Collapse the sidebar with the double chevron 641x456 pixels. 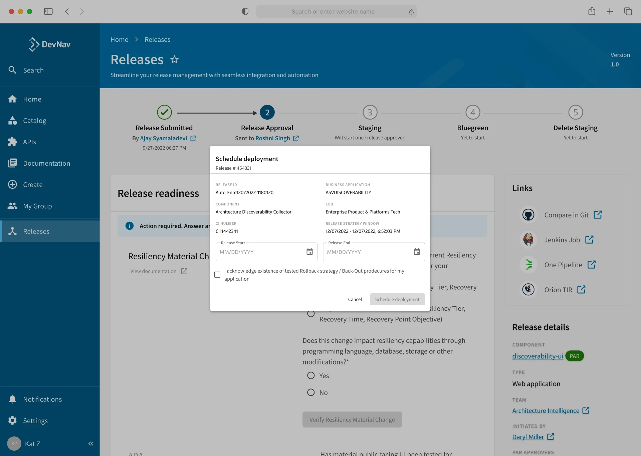point(90,444)
